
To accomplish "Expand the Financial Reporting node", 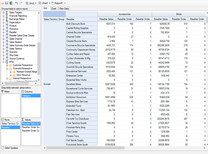I will 3,16.
